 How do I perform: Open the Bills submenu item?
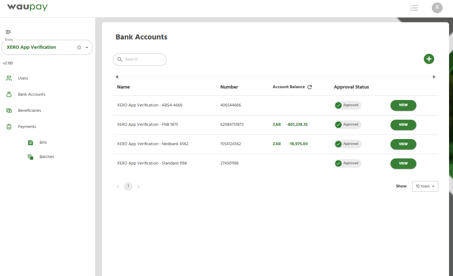coord(43,142)
